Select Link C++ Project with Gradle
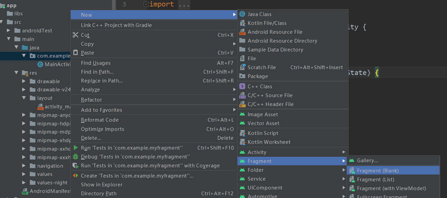Image resolution: width=447 pixels, height=198 pixels. [x=154, y=25]
